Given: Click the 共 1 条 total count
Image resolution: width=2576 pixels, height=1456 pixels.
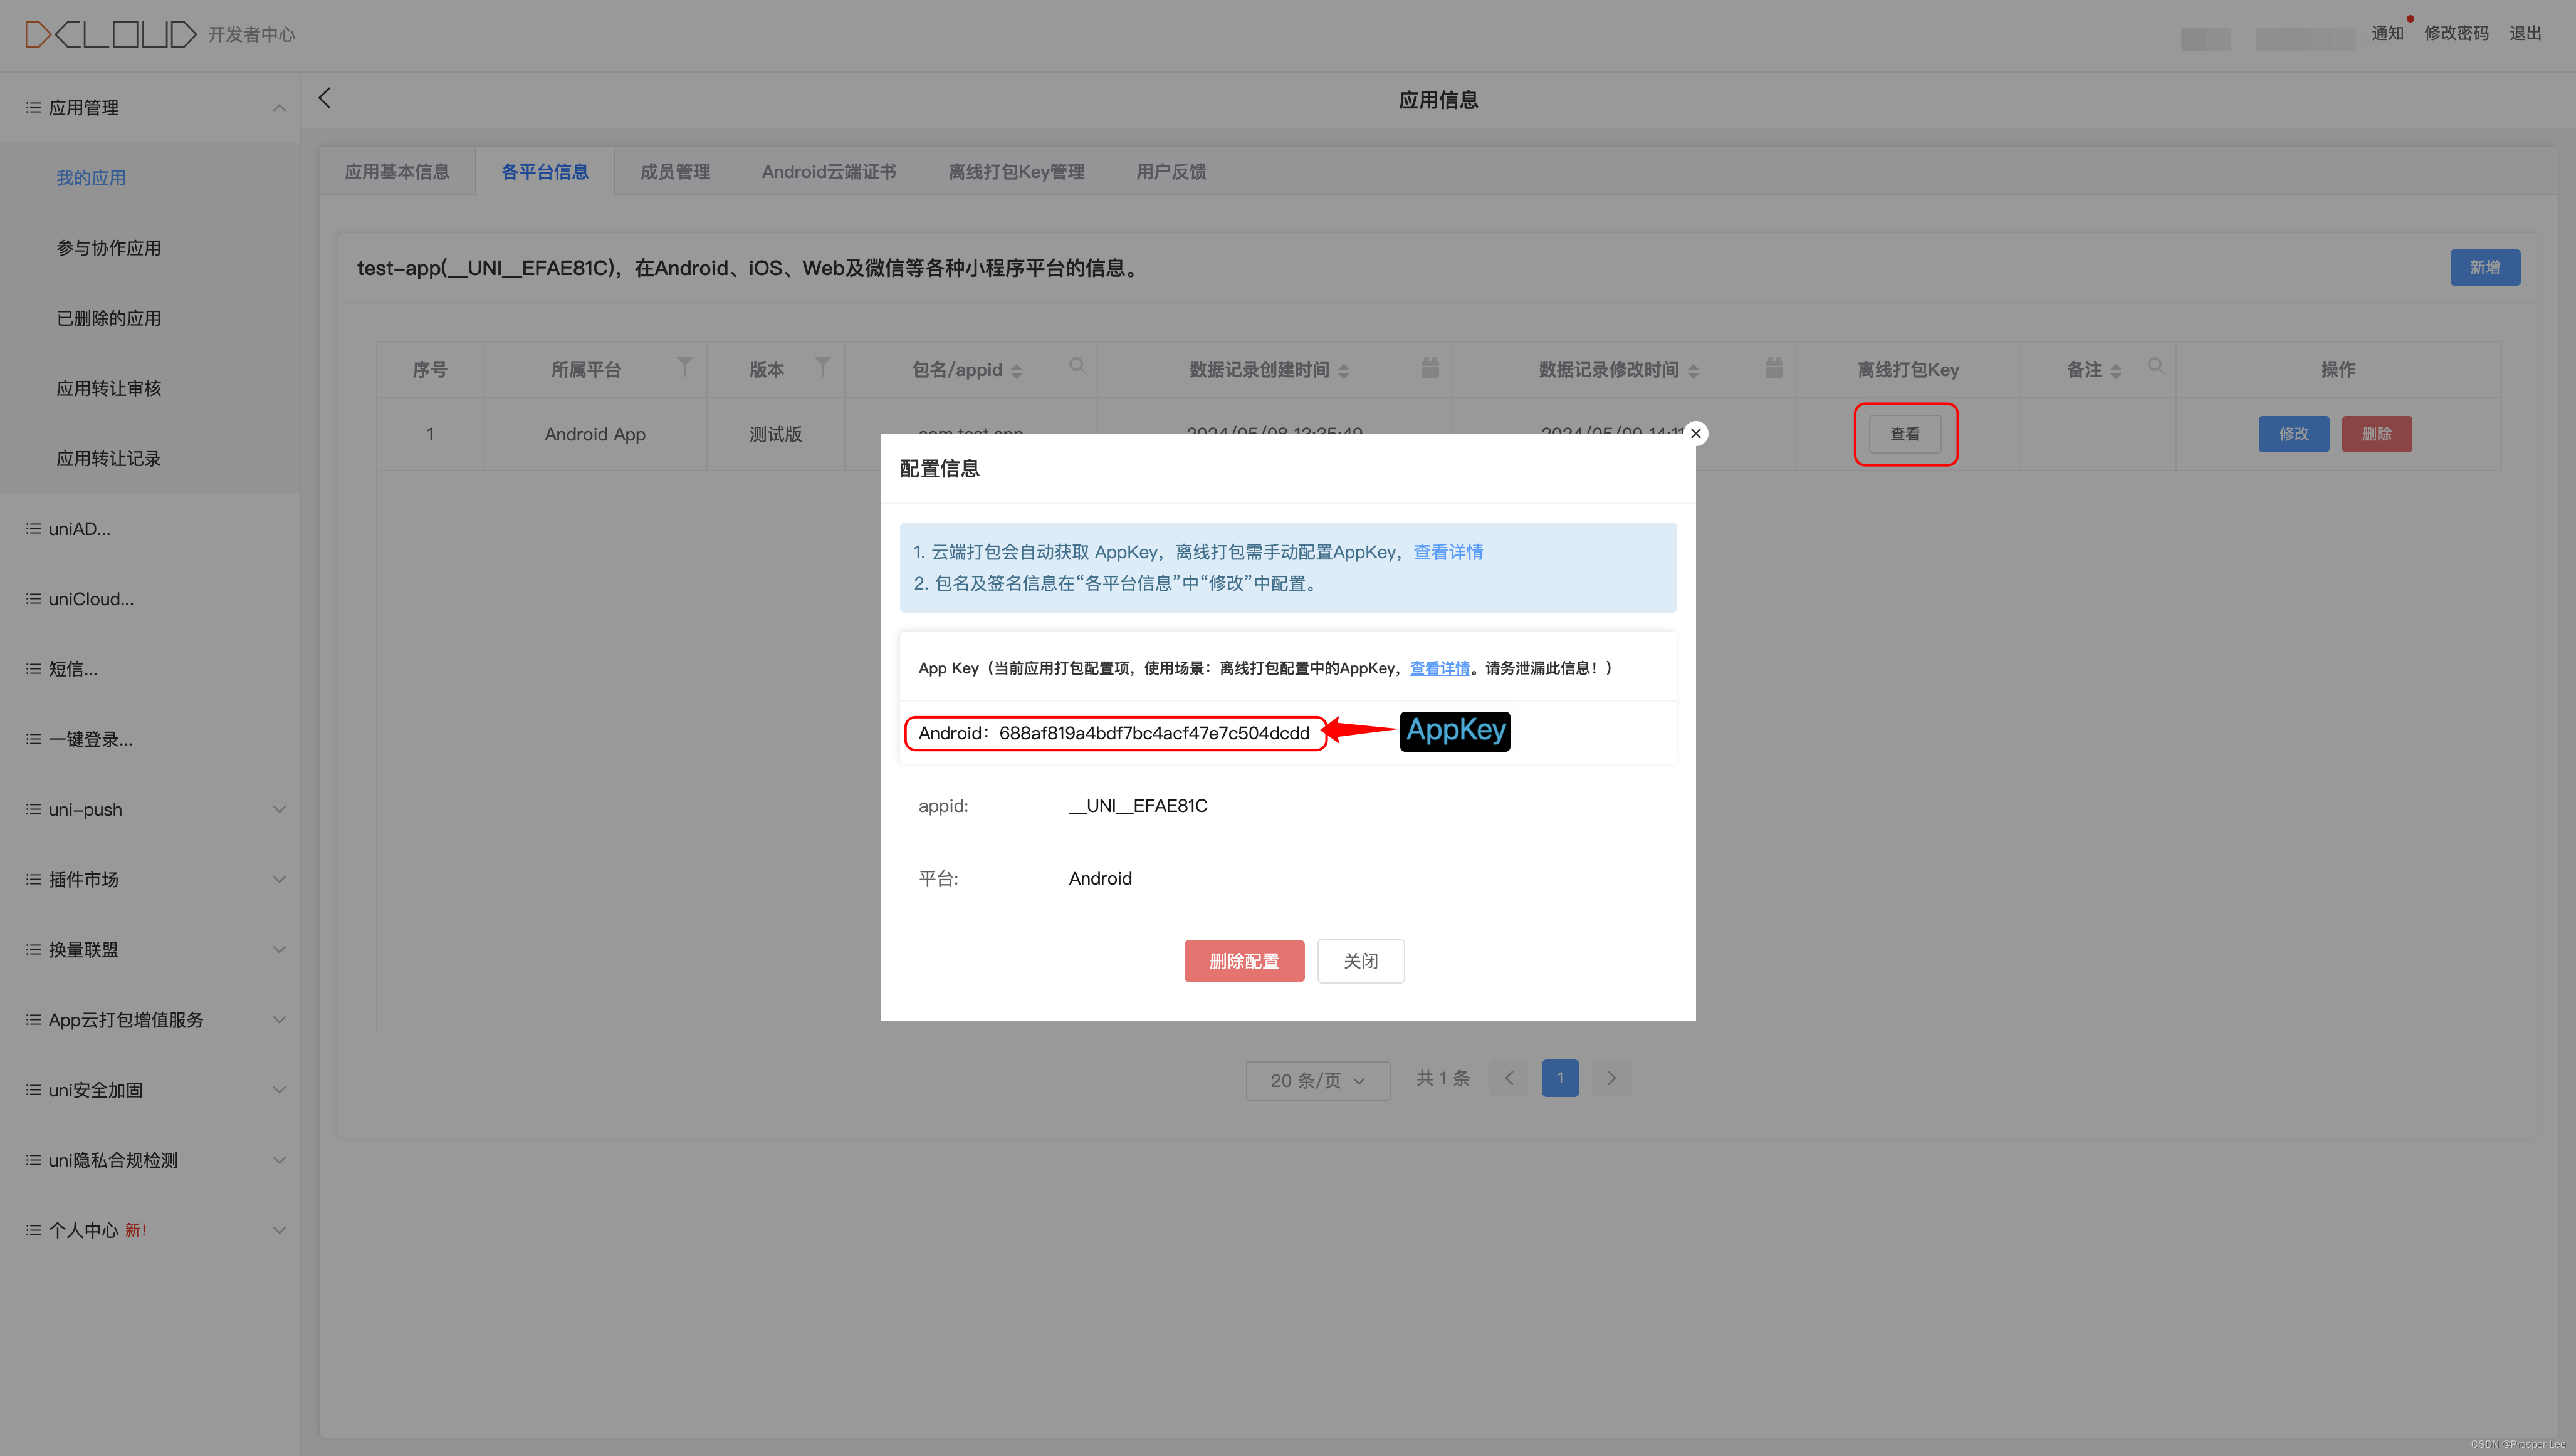Looking at the screenshot, I should pyautogui.click(x=1443, y=1078).
